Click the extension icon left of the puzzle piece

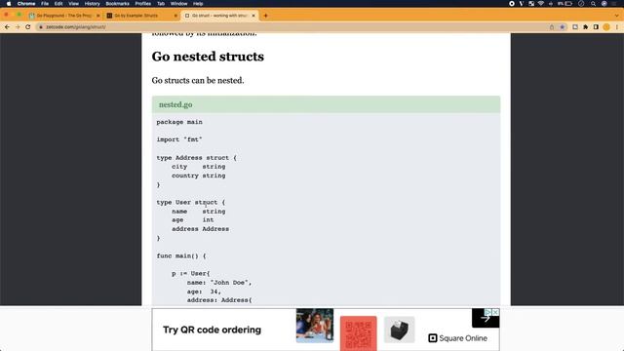[575, 27]
